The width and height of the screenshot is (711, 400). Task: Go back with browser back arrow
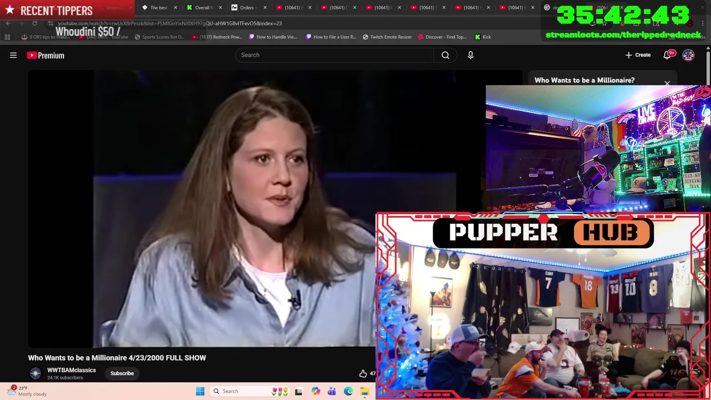tap(8, 23)
